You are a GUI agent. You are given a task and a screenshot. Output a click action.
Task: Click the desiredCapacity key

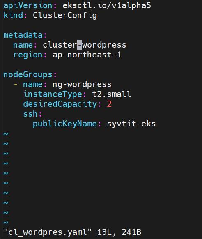point(60,104)
